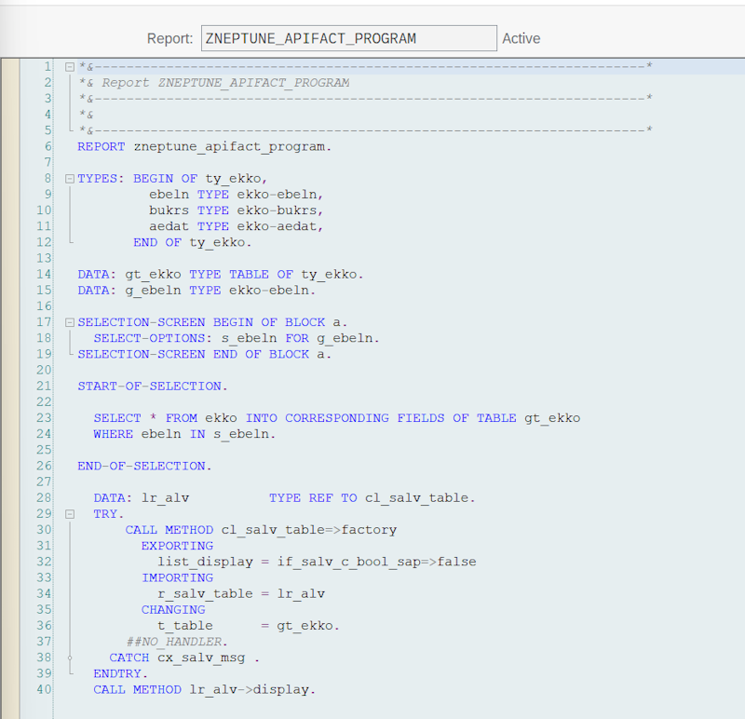Click the Active status text
This screenshot has width=745, height=719.
521,38
